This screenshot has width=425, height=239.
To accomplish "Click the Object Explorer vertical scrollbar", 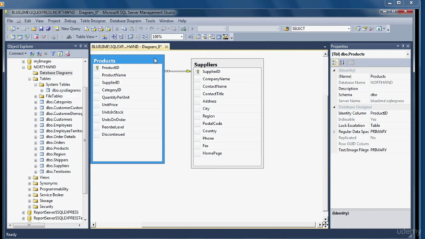I will click(x=85, y=140).
